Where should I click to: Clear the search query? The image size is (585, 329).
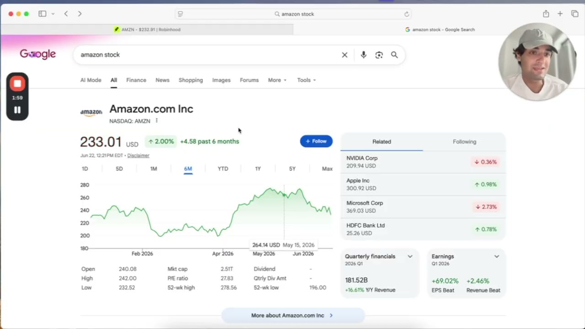point(345,55)
